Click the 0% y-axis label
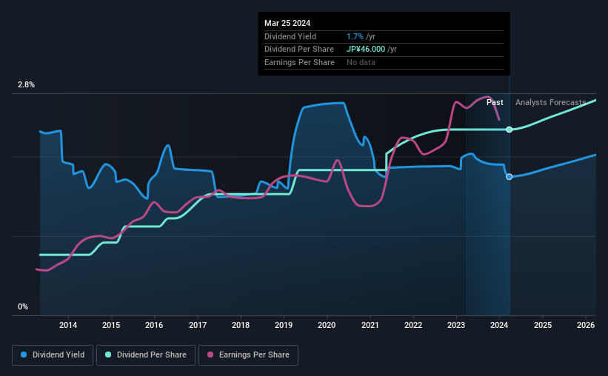The width and height of the screenshot is (608, 376). [x=23, y=306]
